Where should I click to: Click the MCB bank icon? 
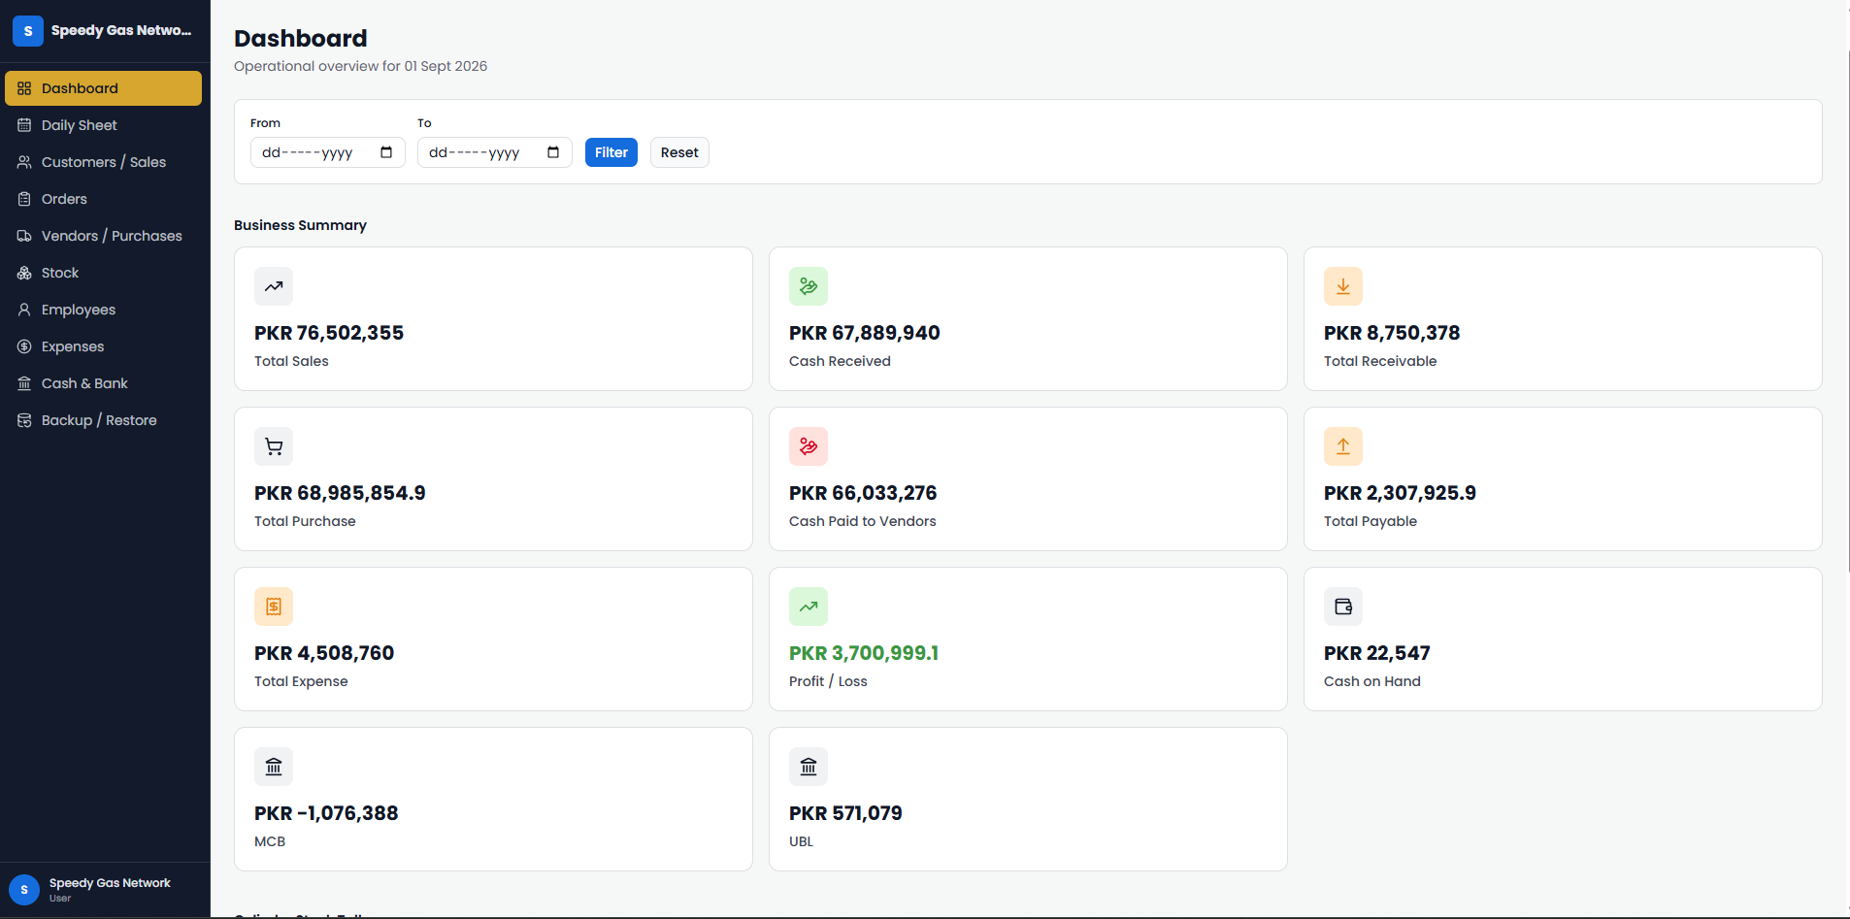274,767
